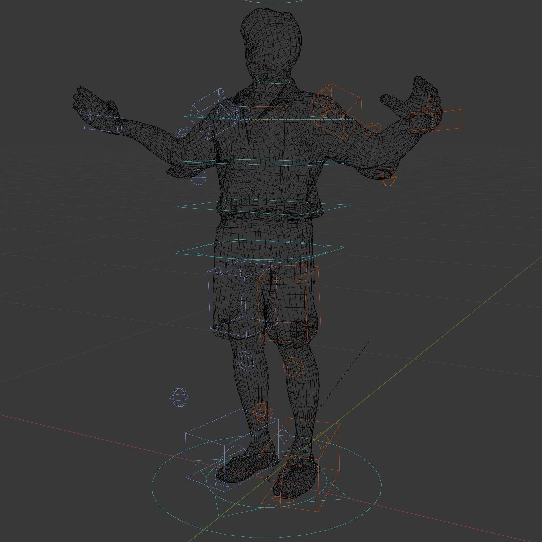This screenshot has height=542, width=542.
Task: Select the orange foot box control
Action: 300,464
